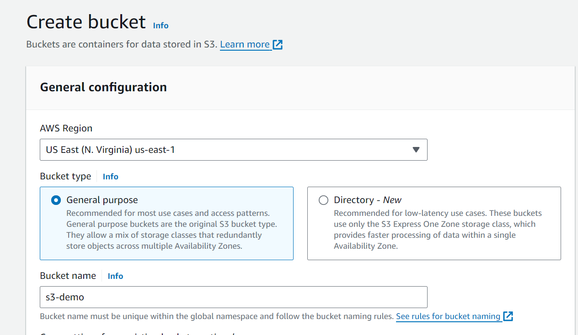Open the Info help for Bucket type
The image size is (578, 335).
tap(110, 176)
